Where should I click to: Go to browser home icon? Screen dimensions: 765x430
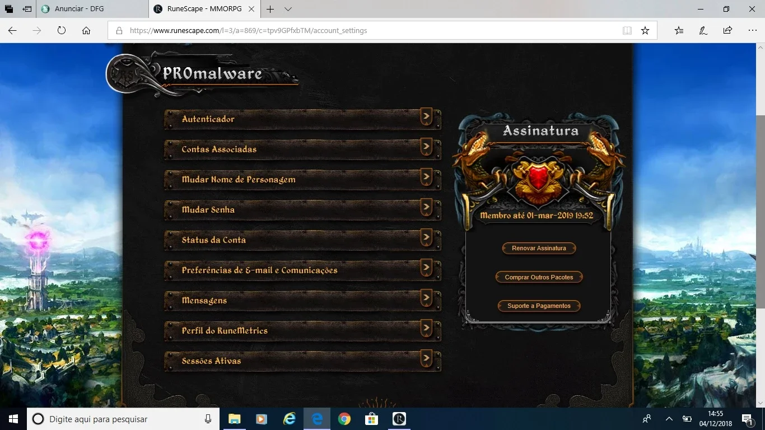(86, 31)
